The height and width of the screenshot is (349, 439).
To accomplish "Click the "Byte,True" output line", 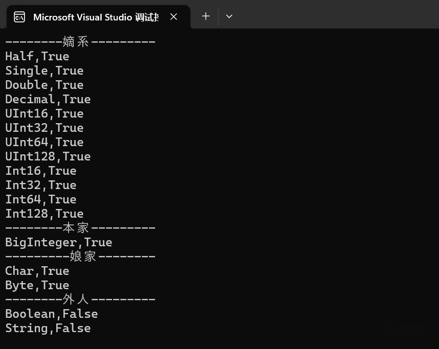I will point(37,285).
